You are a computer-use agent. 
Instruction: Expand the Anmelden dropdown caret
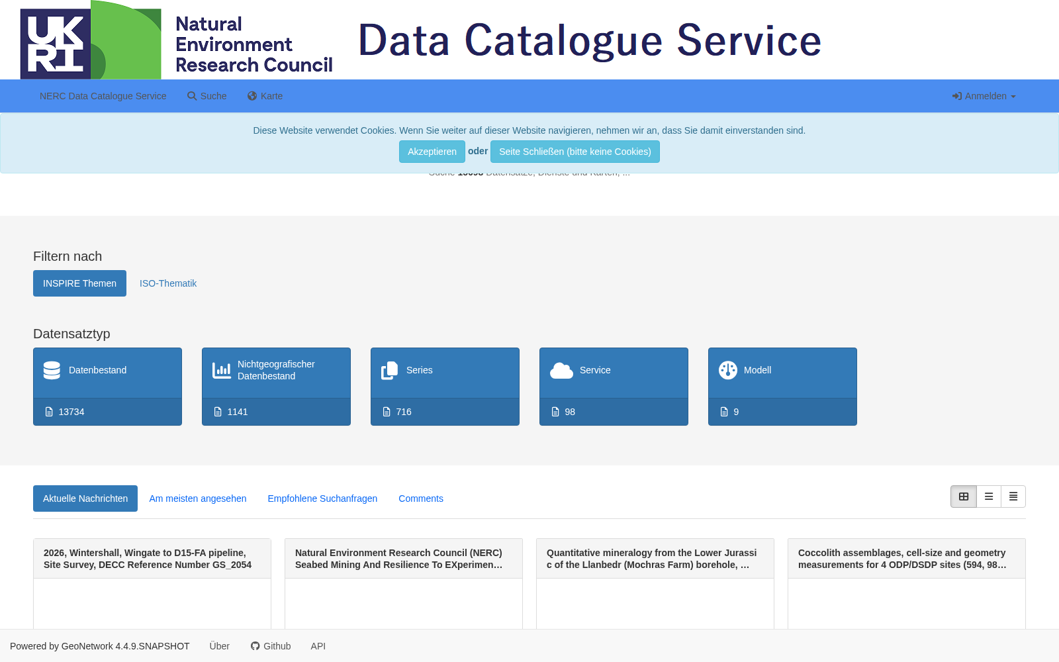coord(1013,97)
